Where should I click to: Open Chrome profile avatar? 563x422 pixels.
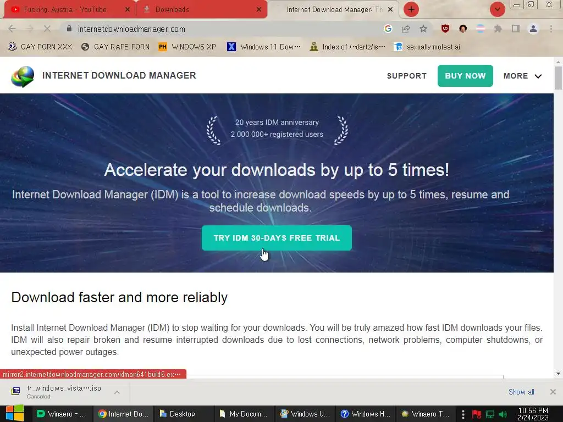click(533, 29)
